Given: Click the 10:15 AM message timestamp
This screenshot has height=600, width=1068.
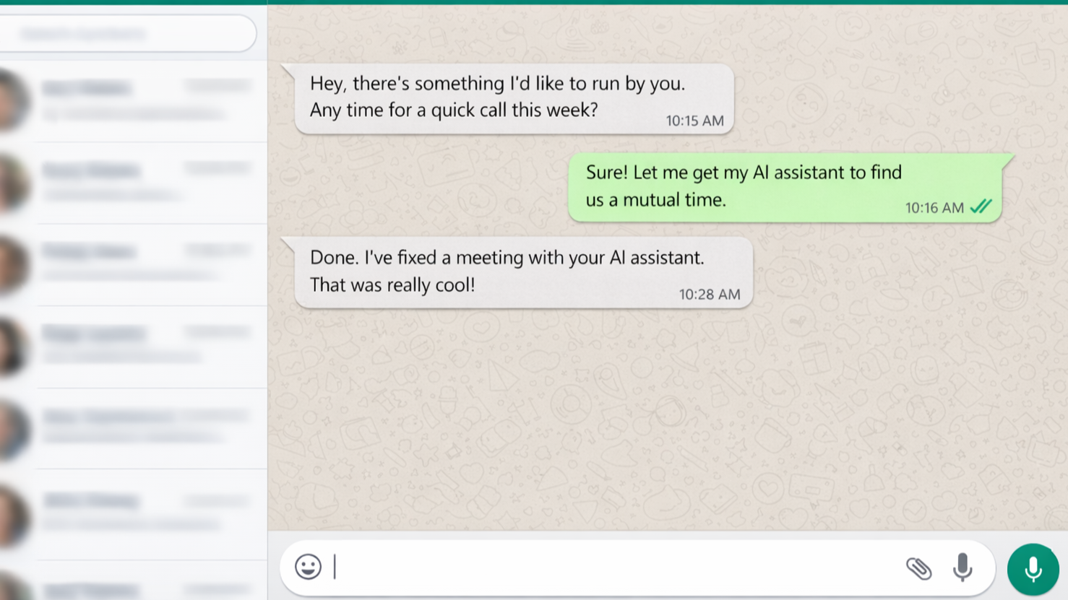Looking at the screenshot, I should (x=694, y=121).
